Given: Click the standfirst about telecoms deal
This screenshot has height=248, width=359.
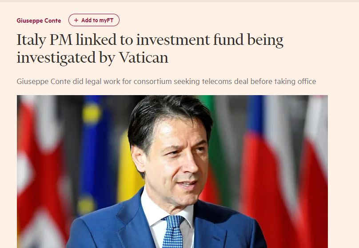Looking at the screenshot, I should [166, 82].
